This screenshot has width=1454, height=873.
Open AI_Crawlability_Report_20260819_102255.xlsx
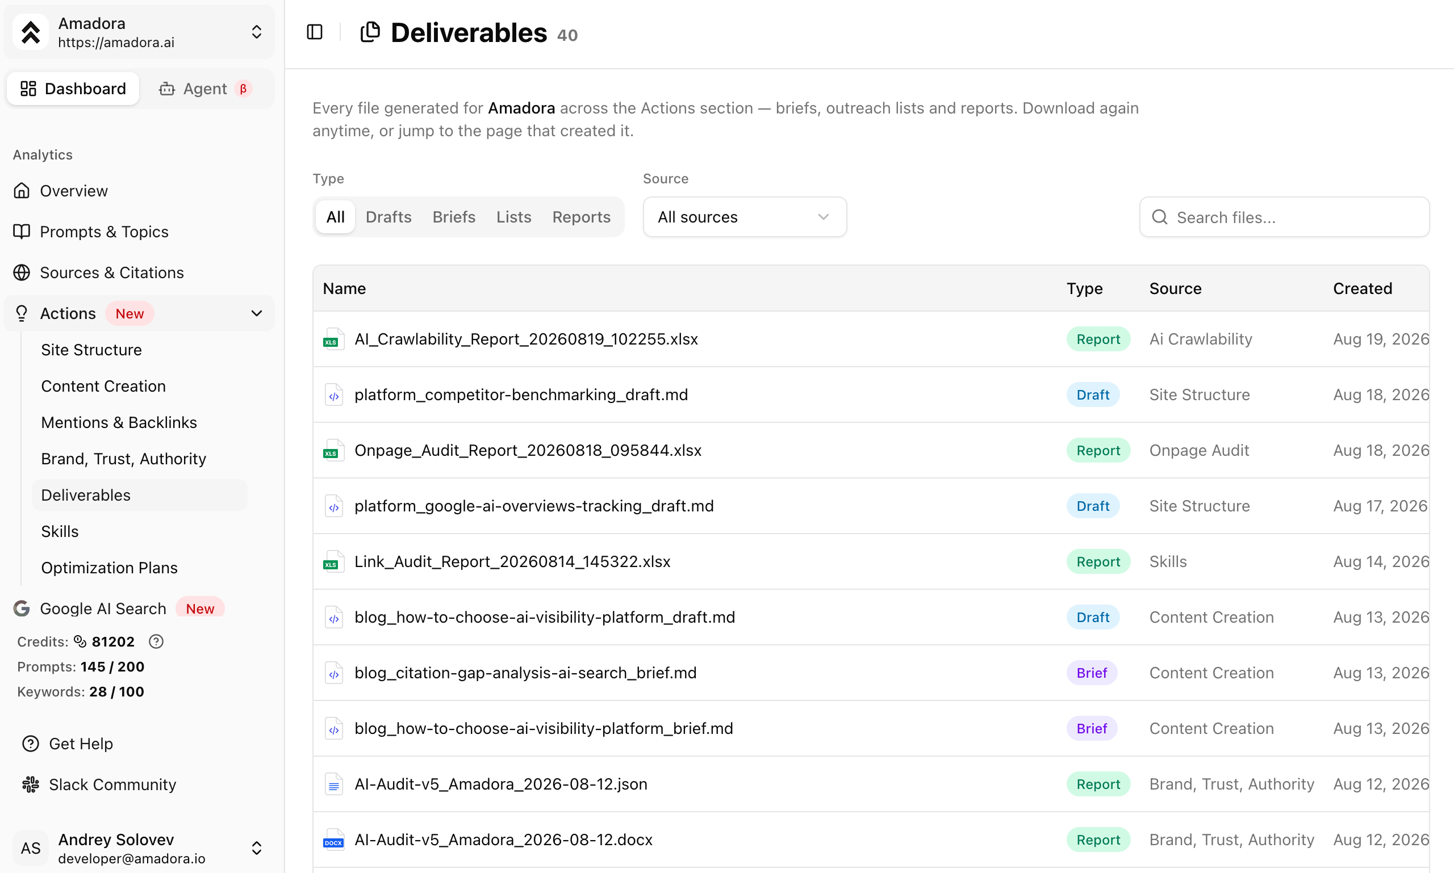tap(527, 339)
